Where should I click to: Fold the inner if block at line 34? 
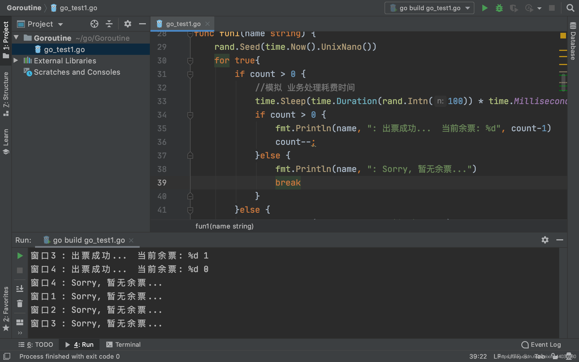click(190, 115)
